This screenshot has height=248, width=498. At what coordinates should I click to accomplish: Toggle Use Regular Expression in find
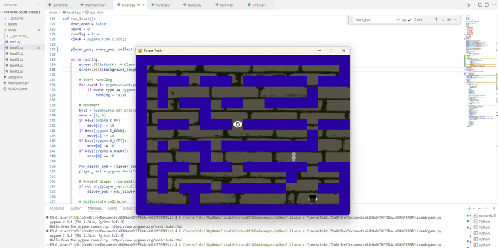(410, 20)
